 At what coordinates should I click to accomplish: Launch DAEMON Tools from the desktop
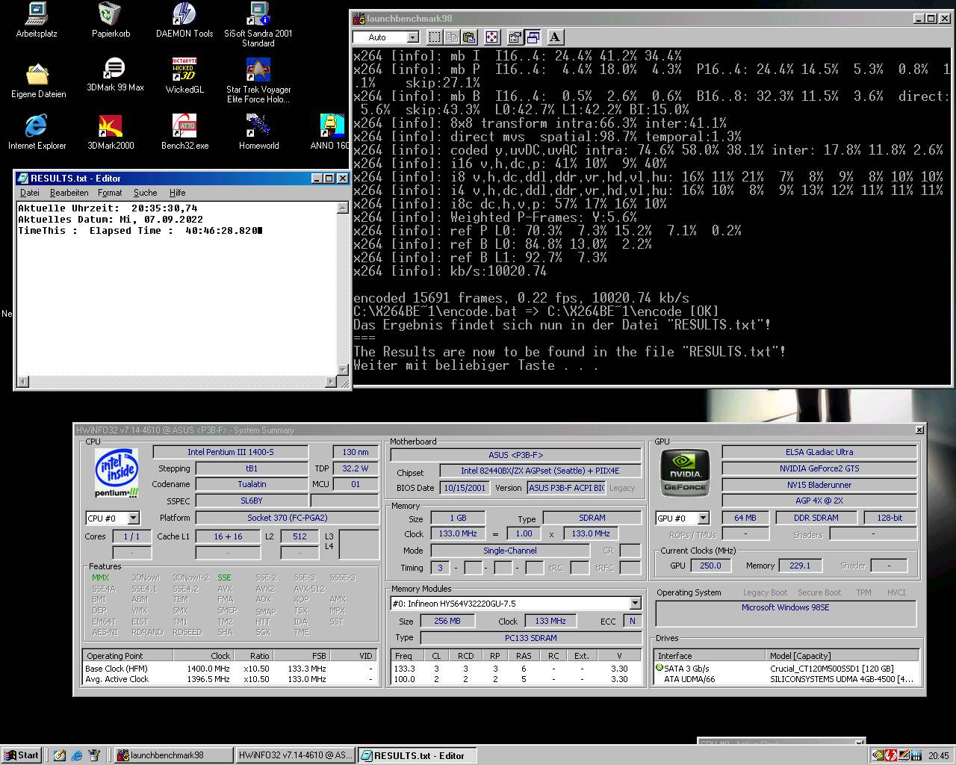click(x=184, y=20)
